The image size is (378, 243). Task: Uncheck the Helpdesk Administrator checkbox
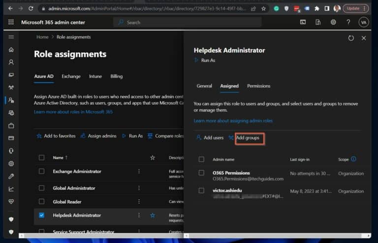(x=41, y=215)
